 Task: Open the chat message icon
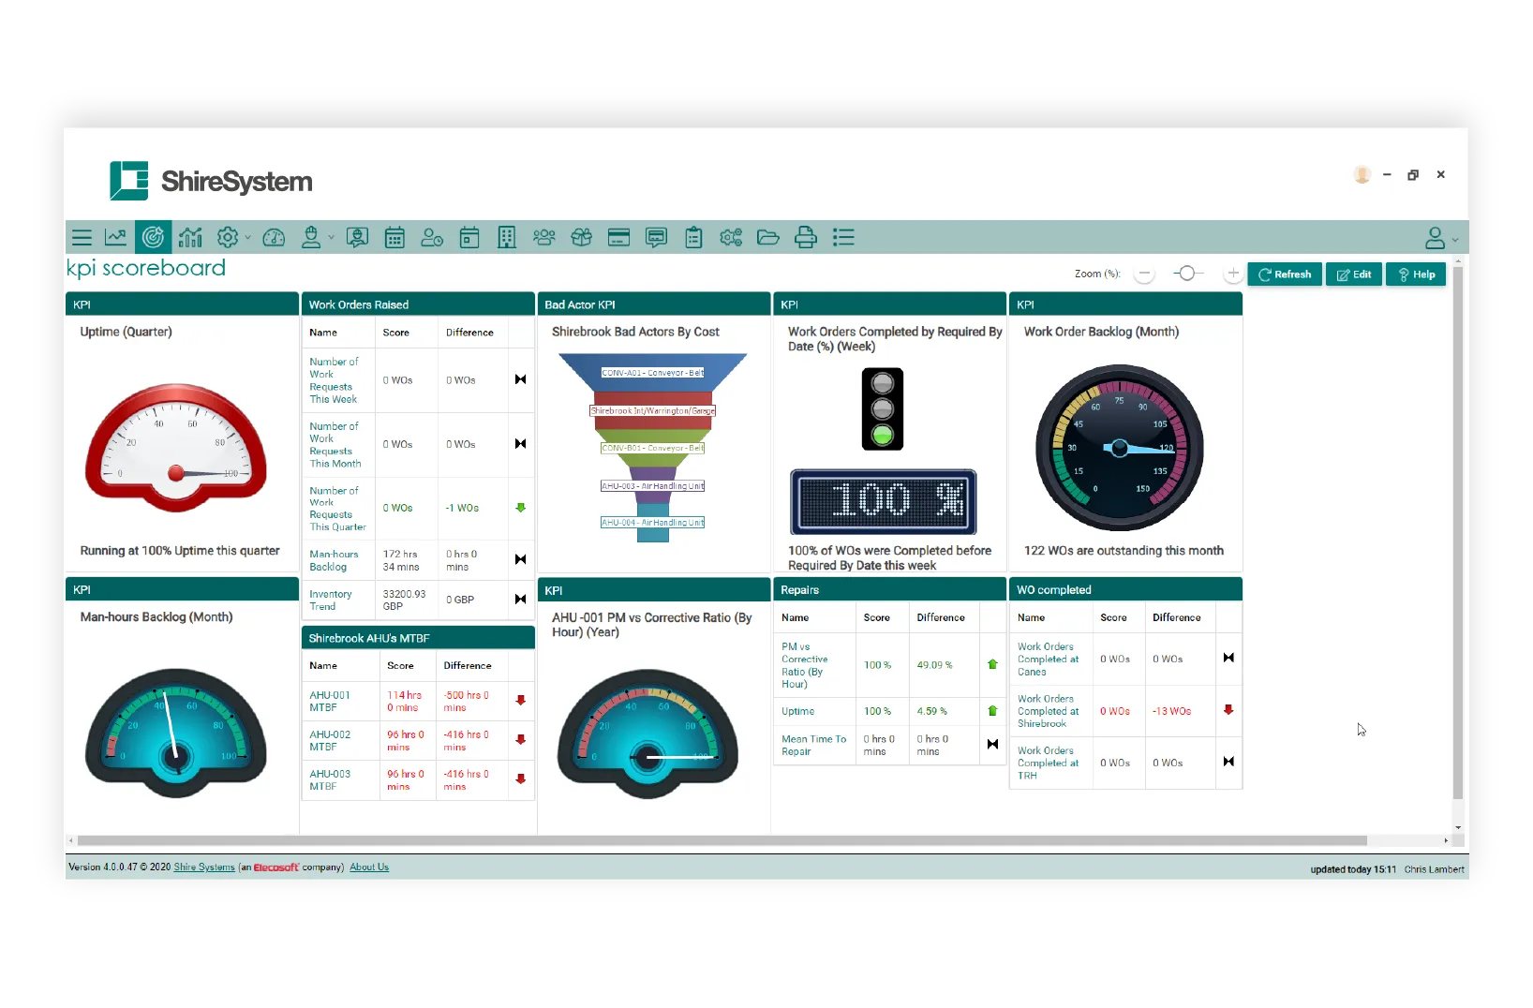(657, 238)
